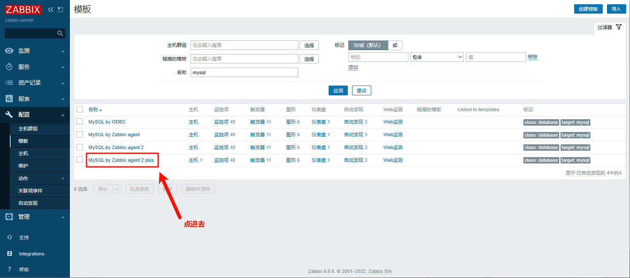Open MySQL by Zabbix agent 2 plus template

pyautogui.click(x=121, y=160)
